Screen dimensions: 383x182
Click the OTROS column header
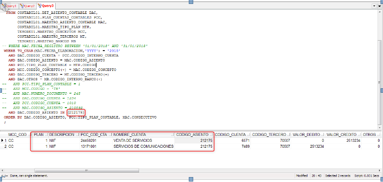(x=371, y=135)
